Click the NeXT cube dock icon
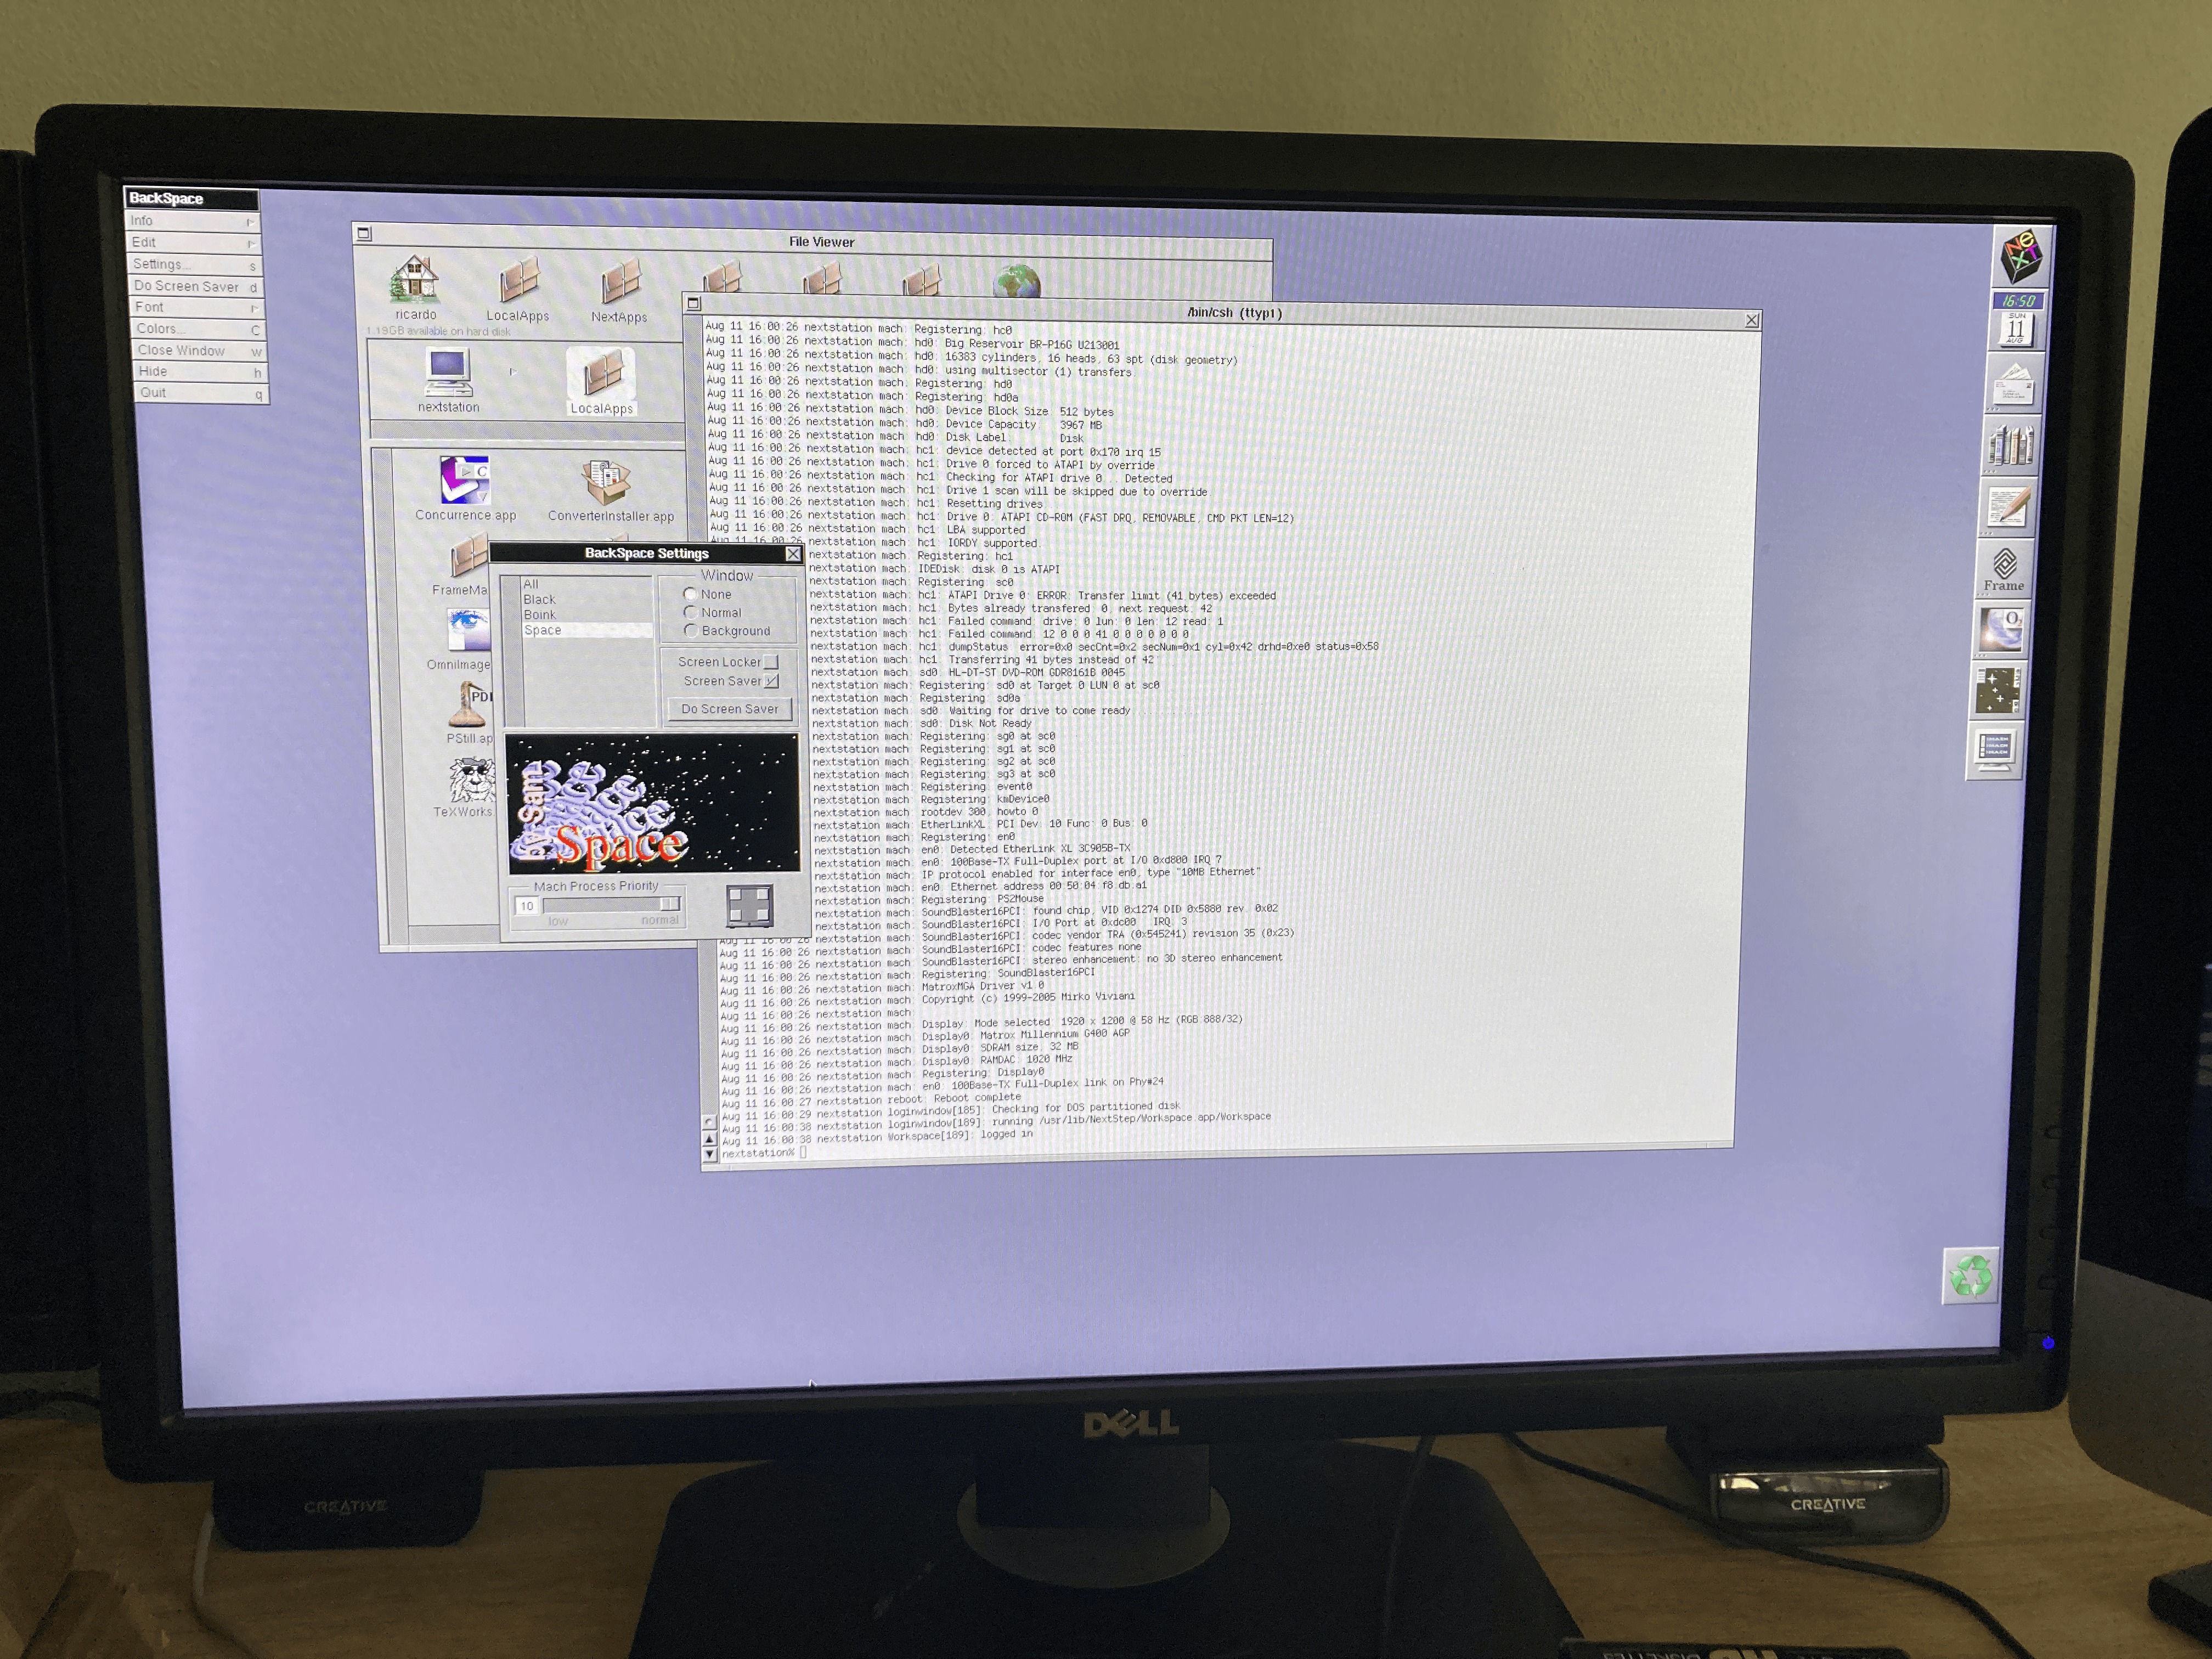The height and width of the screenshot is (1659, 2212). coord(2021,255)
